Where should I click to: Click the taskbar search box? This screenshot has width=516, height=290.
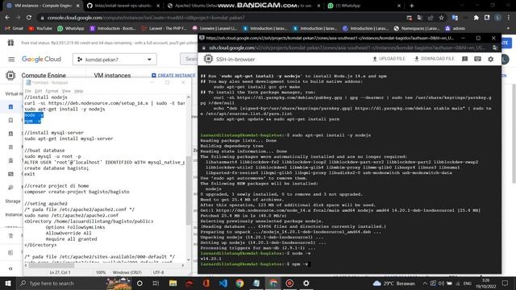click(x=74, y=283)
